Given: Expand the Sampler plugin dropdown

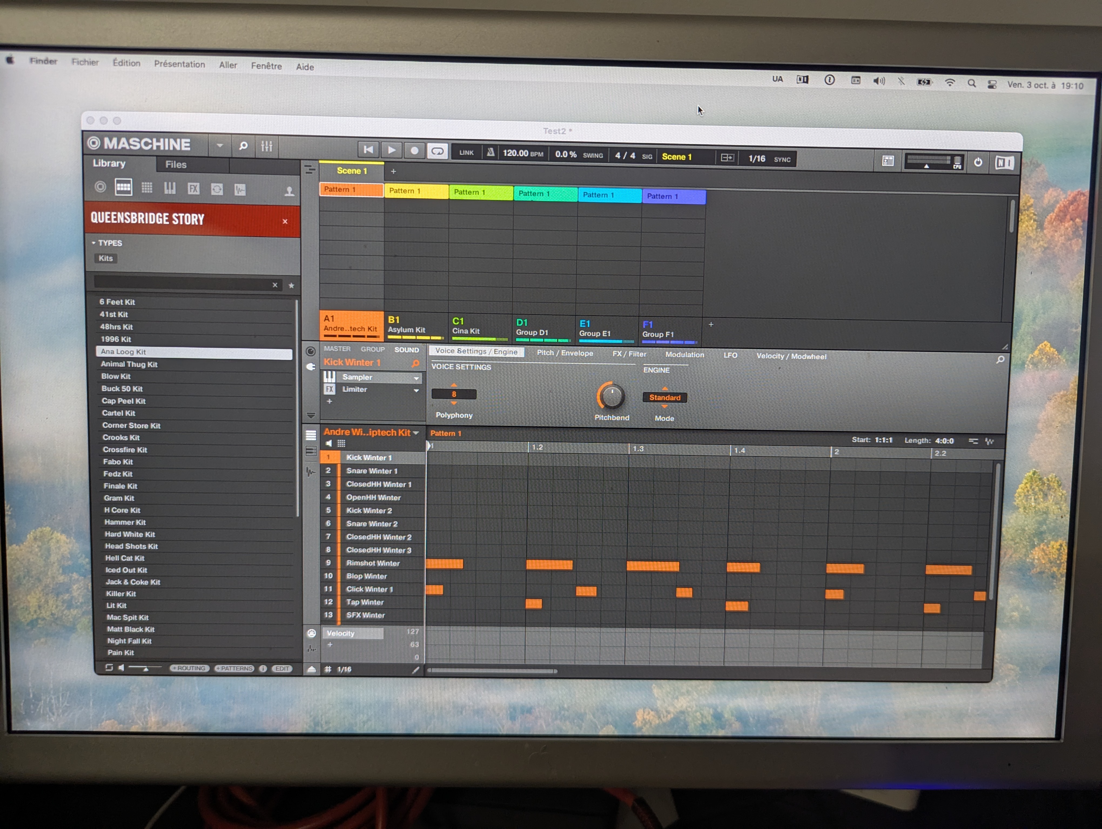Looking at the screenshot, I should pyautogui.click(x=416, y=378).
